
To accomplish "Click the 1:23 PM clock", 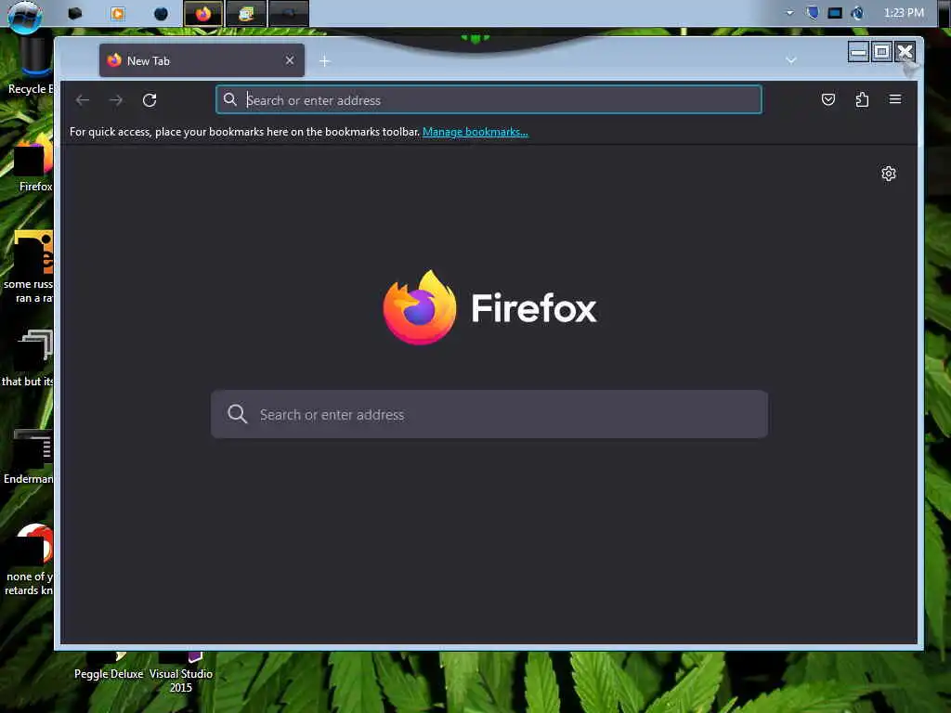I will (904, 13).
